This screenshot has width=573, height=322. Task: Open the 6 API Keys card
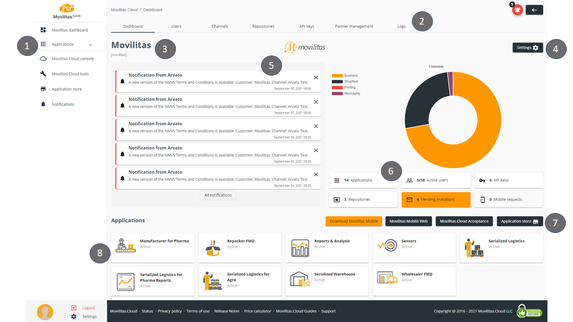click(509, 180)
